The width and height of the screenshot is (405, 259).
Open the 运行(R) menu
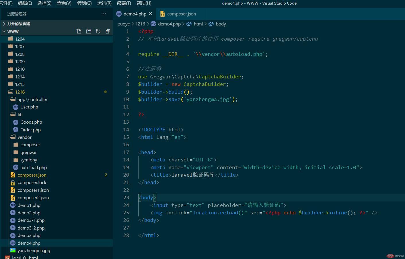click(x=104, y=3)
